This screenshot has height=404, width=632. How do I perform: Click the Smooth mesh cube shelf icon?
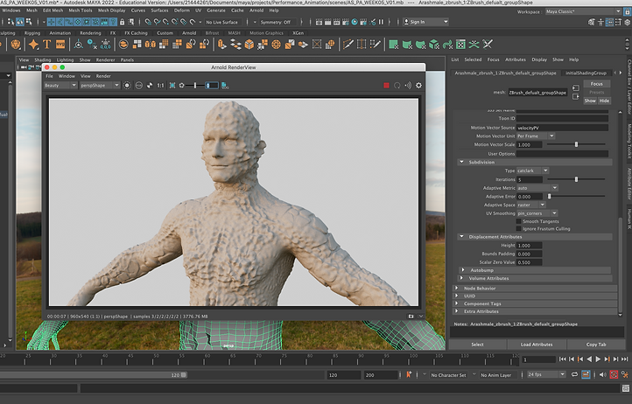[249, 45]
